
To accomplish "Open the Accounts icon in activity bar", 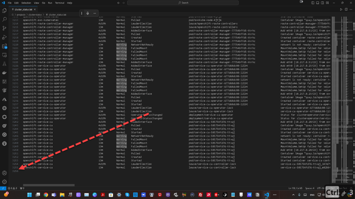I will 4,173.
